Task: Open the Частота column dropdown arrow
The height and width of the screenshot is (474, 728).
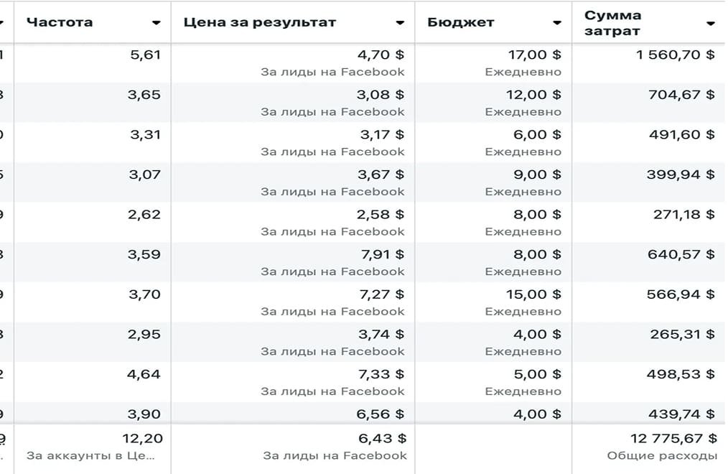Action: coord(156,23)
